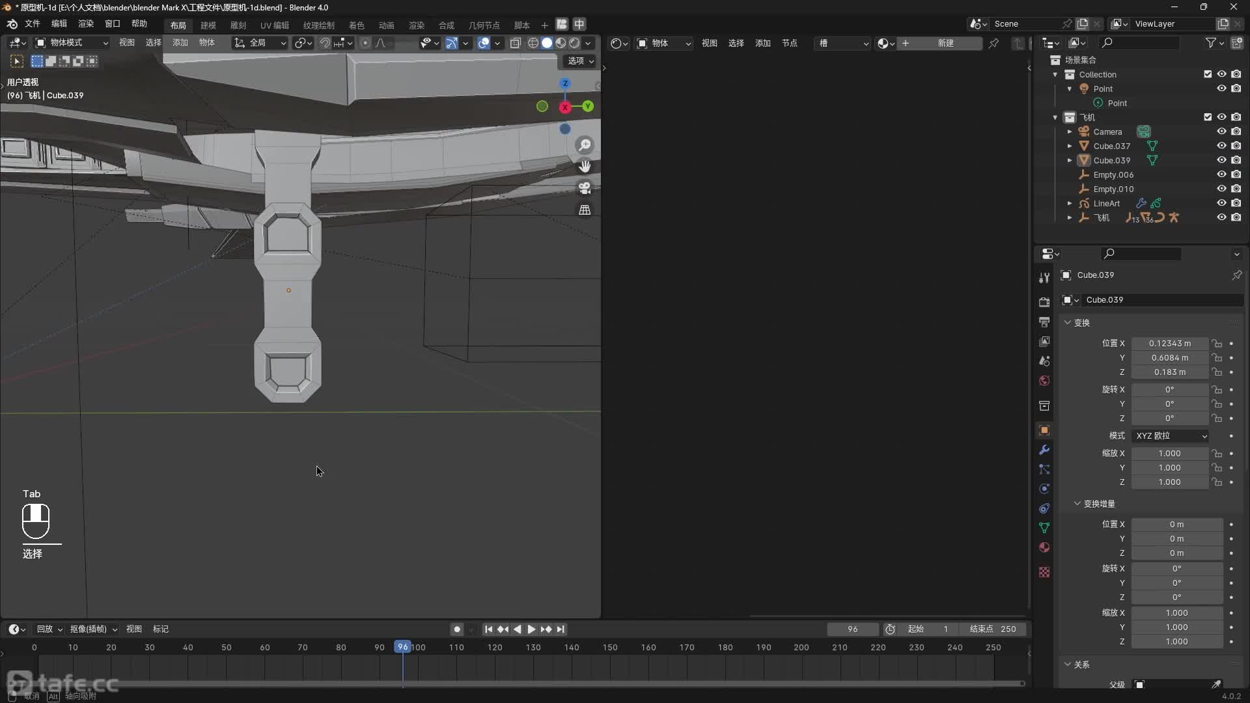Image resolution: width=1250 pixels, height=703 pixels.
Task: Click the viewport pan hand icon
Action: point(585,166)
